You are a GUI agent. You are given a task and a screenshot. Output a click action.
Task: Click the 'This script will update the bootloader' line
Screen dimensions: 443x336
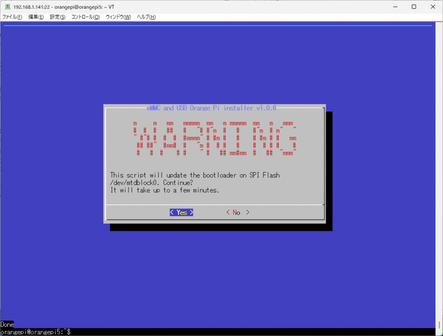pos(195,175)
